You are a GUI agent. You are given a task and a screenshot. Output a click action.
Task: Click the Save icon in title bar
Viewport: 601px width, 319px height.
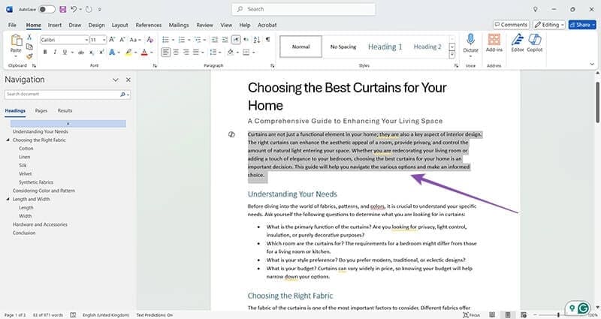62,9
